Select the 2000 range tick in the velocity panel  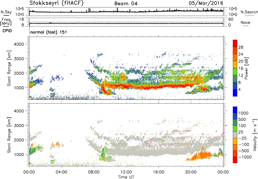click(19, 140)
